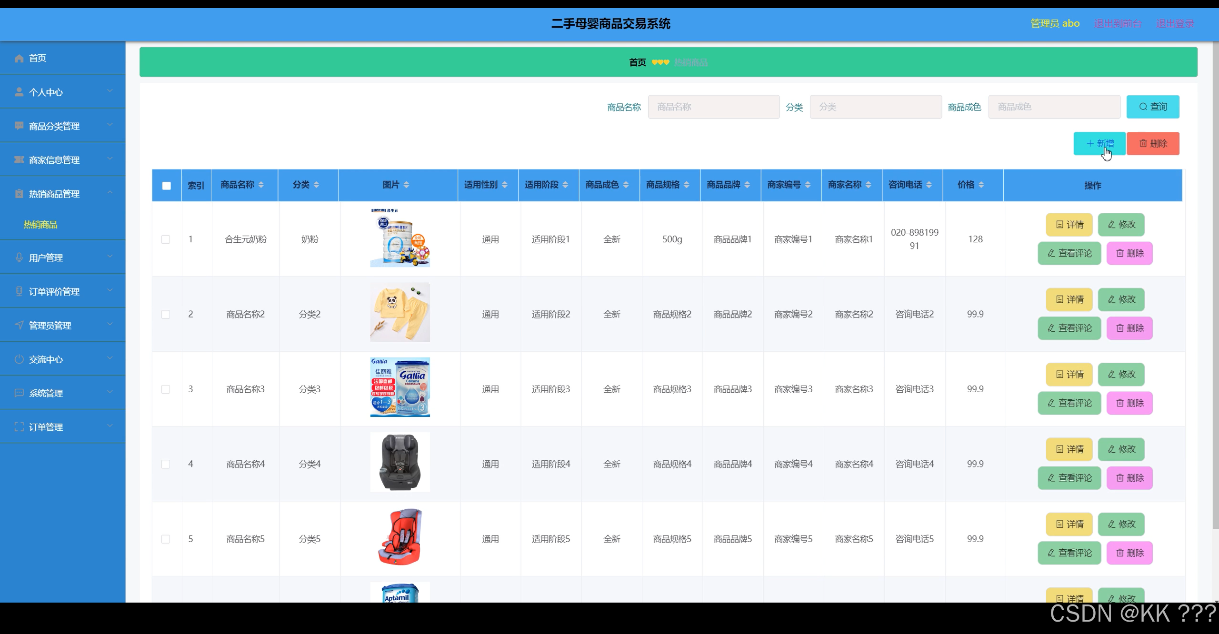The width and height of the screenshot is (1219, 634).
Task: Collapse the 热销商品管理 menu
Action: pyautogui.click(x=110, y=192)
